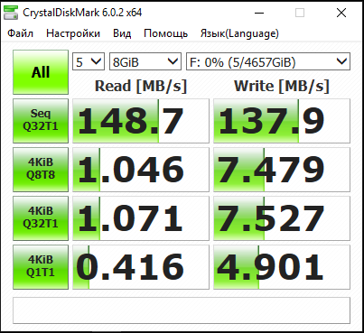
Task: Click the 4KiB Q8T8 write result 7.479
Action: (x=282, y=170)
